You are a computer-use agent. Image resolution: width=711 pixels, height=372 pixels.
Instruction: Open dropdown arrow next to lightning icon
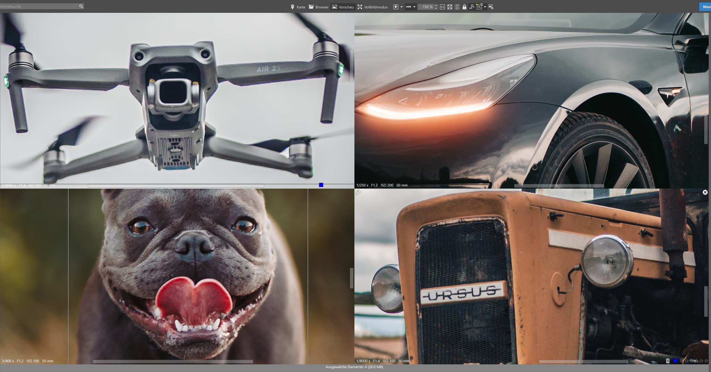pyautogui.click(x=401, y=7)
